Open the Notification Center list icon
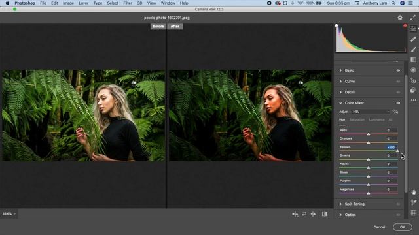The height and width of the screenshot is (235, 419). coord(410,3)
